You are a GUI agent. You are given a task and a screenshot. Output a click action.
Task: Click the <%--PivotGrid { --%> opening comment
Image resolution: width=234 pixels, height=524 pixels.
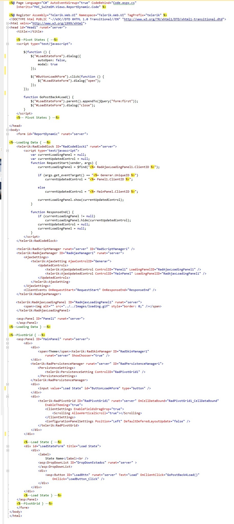[x=27, y=335]
